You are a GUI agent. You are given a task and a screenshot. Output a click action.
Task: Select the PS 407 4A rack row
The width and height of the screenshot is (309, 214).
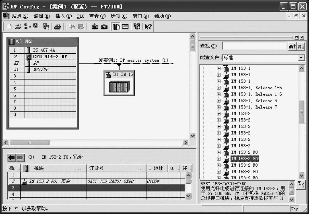click(x=43, y=50)
